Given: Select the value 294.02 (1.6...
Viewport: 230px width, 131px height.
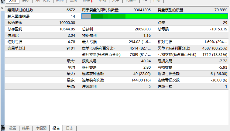Looking at the screenshot, I should (x=140, y=42).
